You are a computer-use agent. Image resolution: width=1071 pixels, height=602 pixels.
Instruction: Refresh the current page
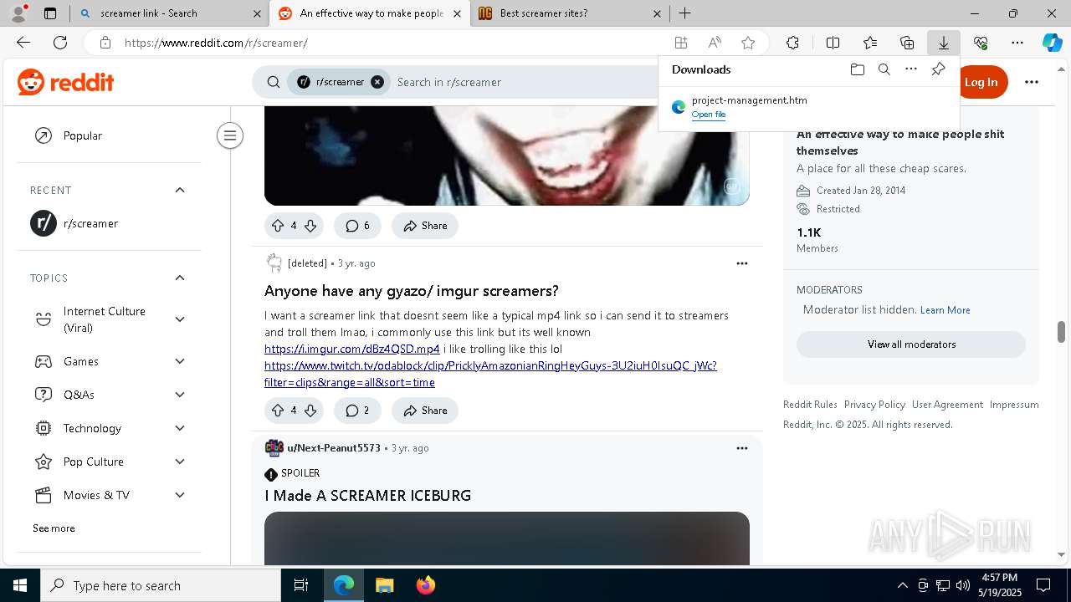pos(60,43)
